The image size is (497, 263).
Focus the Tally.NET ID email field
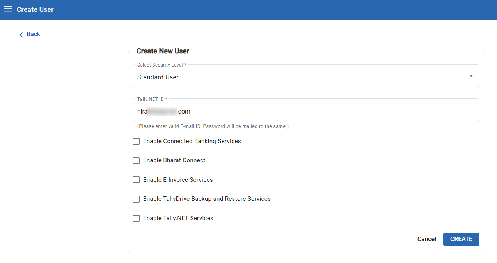tap(306, 110)
